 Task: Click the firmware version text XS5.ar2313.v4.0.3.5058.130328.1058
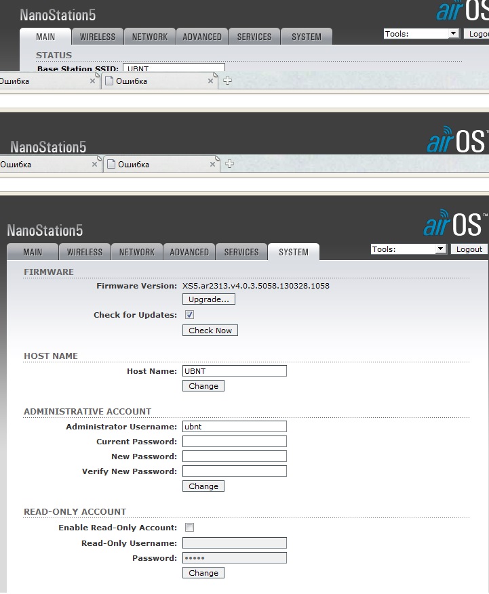point(256,286)
